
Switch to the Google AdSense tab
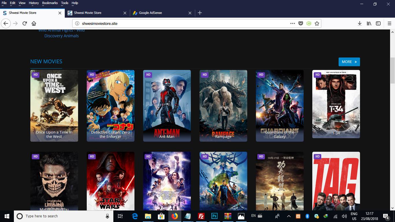[x=162, y=13]
